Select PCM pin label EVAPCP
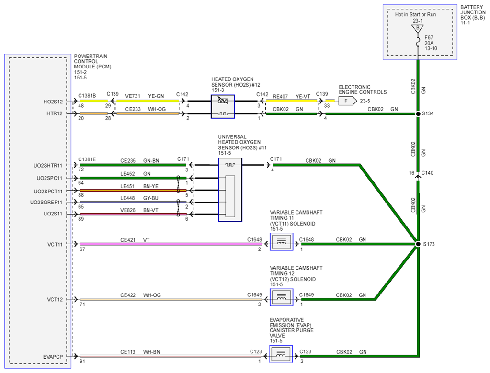Image resolution: width=490 pixels, height=373 pixels. click(53, 356)
